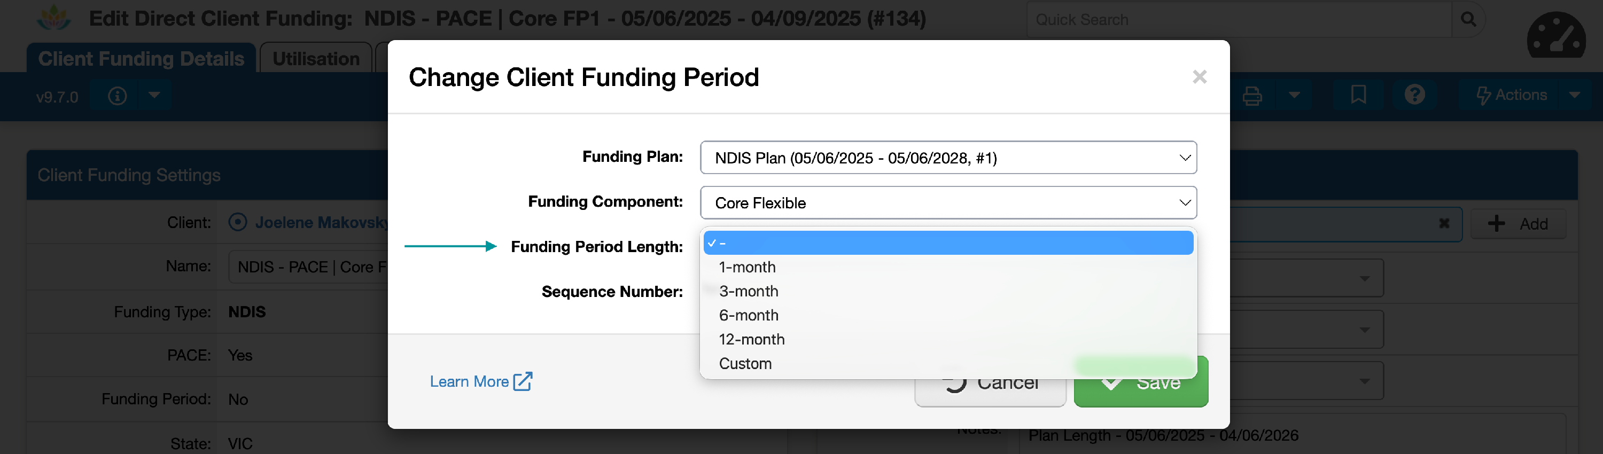Pick the 12-month funding period option
The image size is (1603, 454).
(x=751, y=340)
